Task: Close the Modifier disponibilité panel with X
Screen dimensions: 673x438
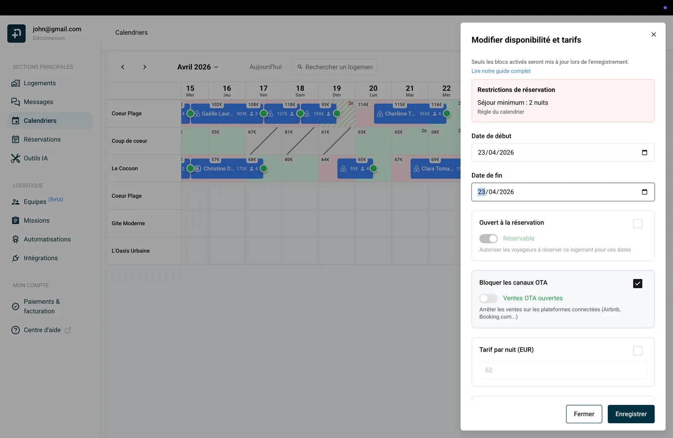Action: 654,35
